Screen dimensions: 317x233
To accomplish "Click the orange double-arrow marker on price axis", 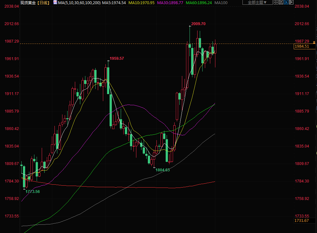I will tap(314, 43).
